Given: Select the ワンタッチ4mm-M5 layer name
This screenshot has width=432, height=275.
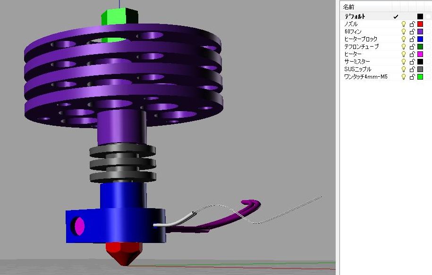Looking at the screenshot, I should tap(365, 77).
